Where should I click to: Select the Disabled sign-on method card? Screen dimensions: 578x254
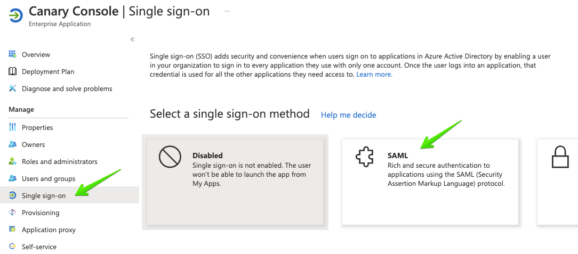[x=235, y=182]
